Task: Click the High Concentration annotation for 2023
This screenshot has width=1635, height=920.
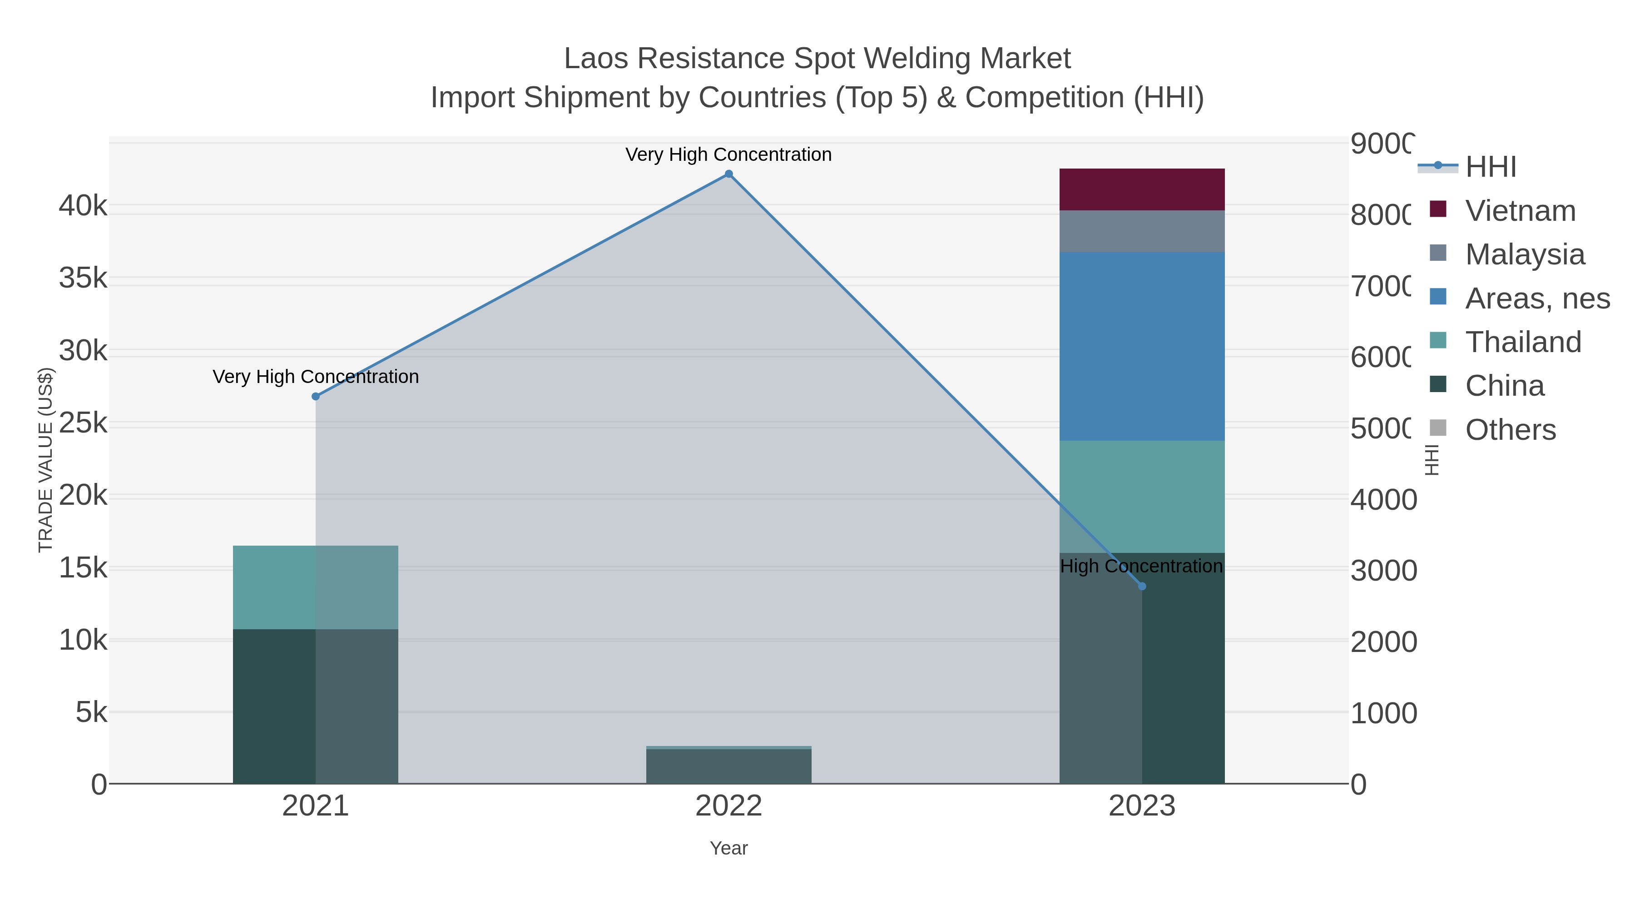Action: [1141, 566]
